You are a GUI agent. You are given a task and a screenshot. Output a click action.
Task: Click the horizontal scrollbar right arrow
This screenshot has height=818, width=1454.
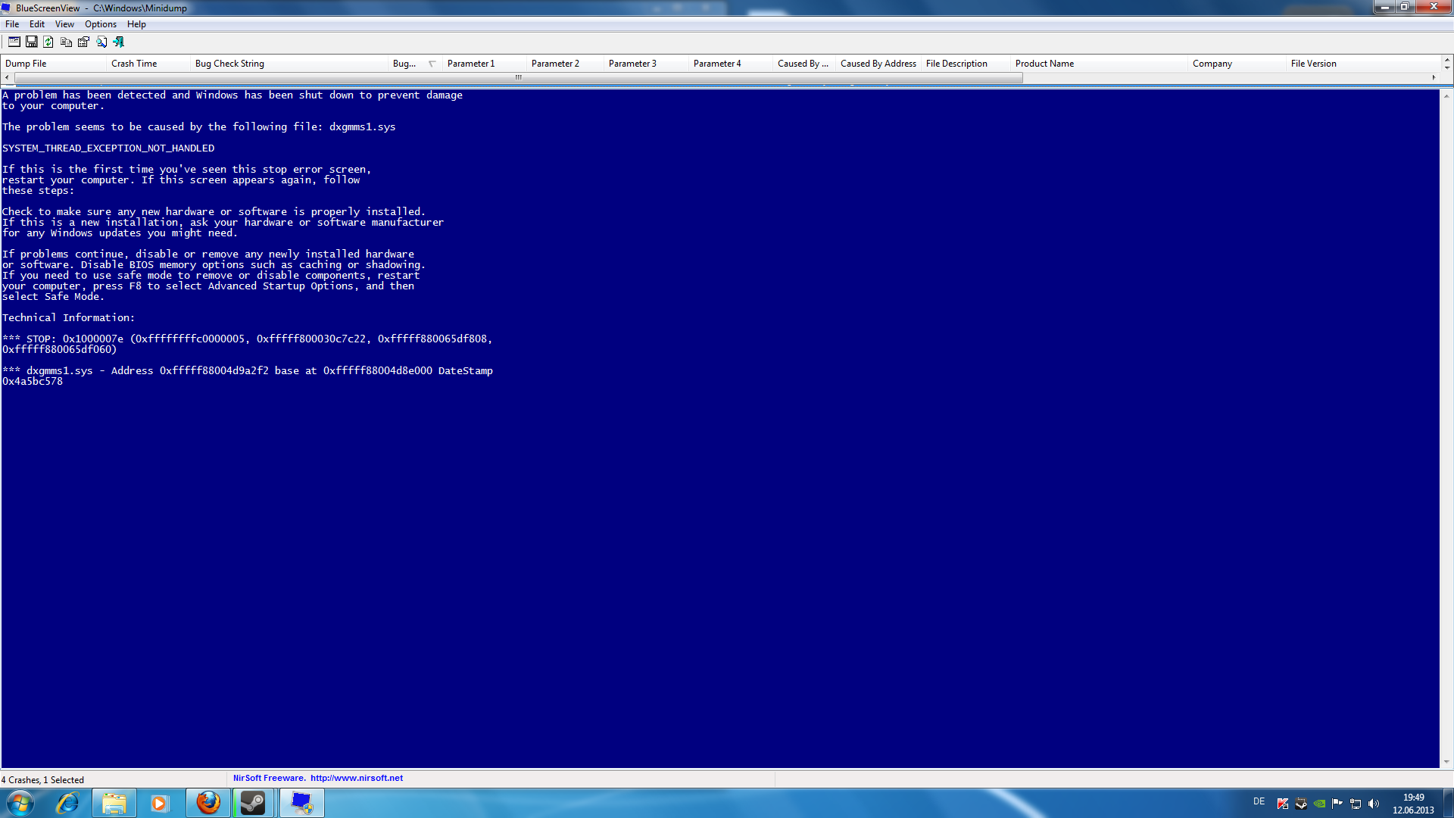[x=1434, y=77]
